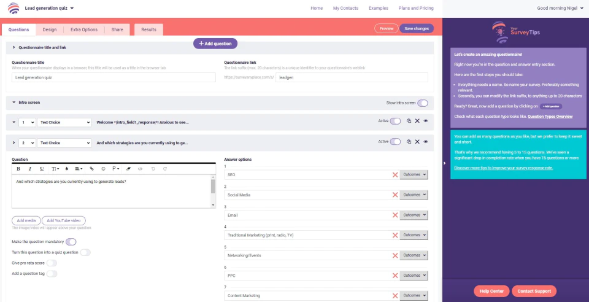
Task: Delete the SEO answer option
Action: [395, 175]
